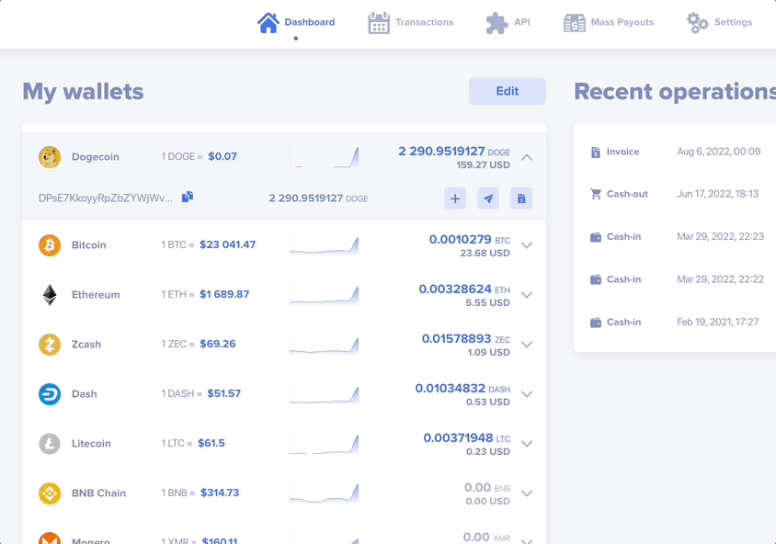
Task: Expand the Ethereum wallet row
Action: coord(527,295)
